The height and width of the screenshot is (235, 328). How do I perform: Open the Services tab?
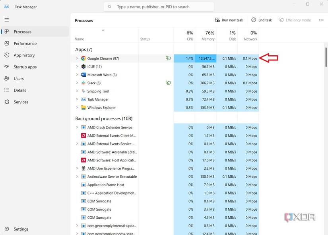[x=35, y=102]
